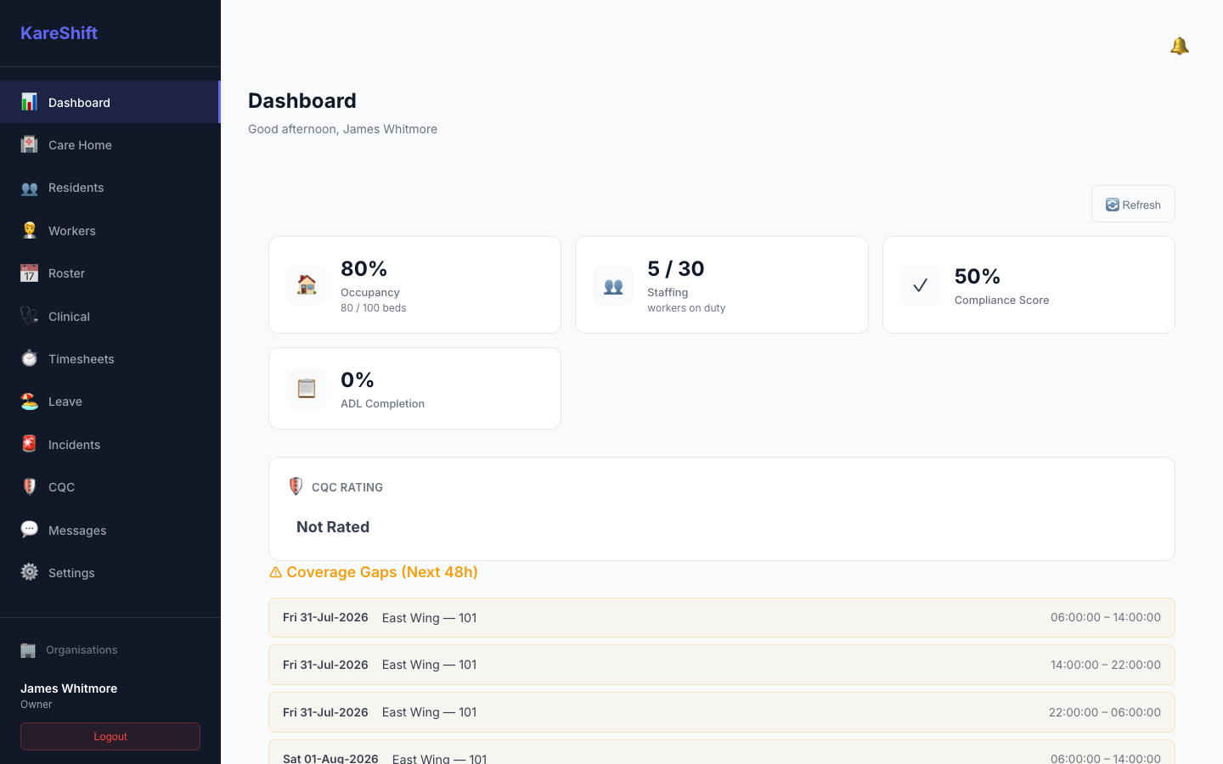This screenshot has width=1223, height=764.
Task: Click the Organisations building icon
Action: coord(28,650)
